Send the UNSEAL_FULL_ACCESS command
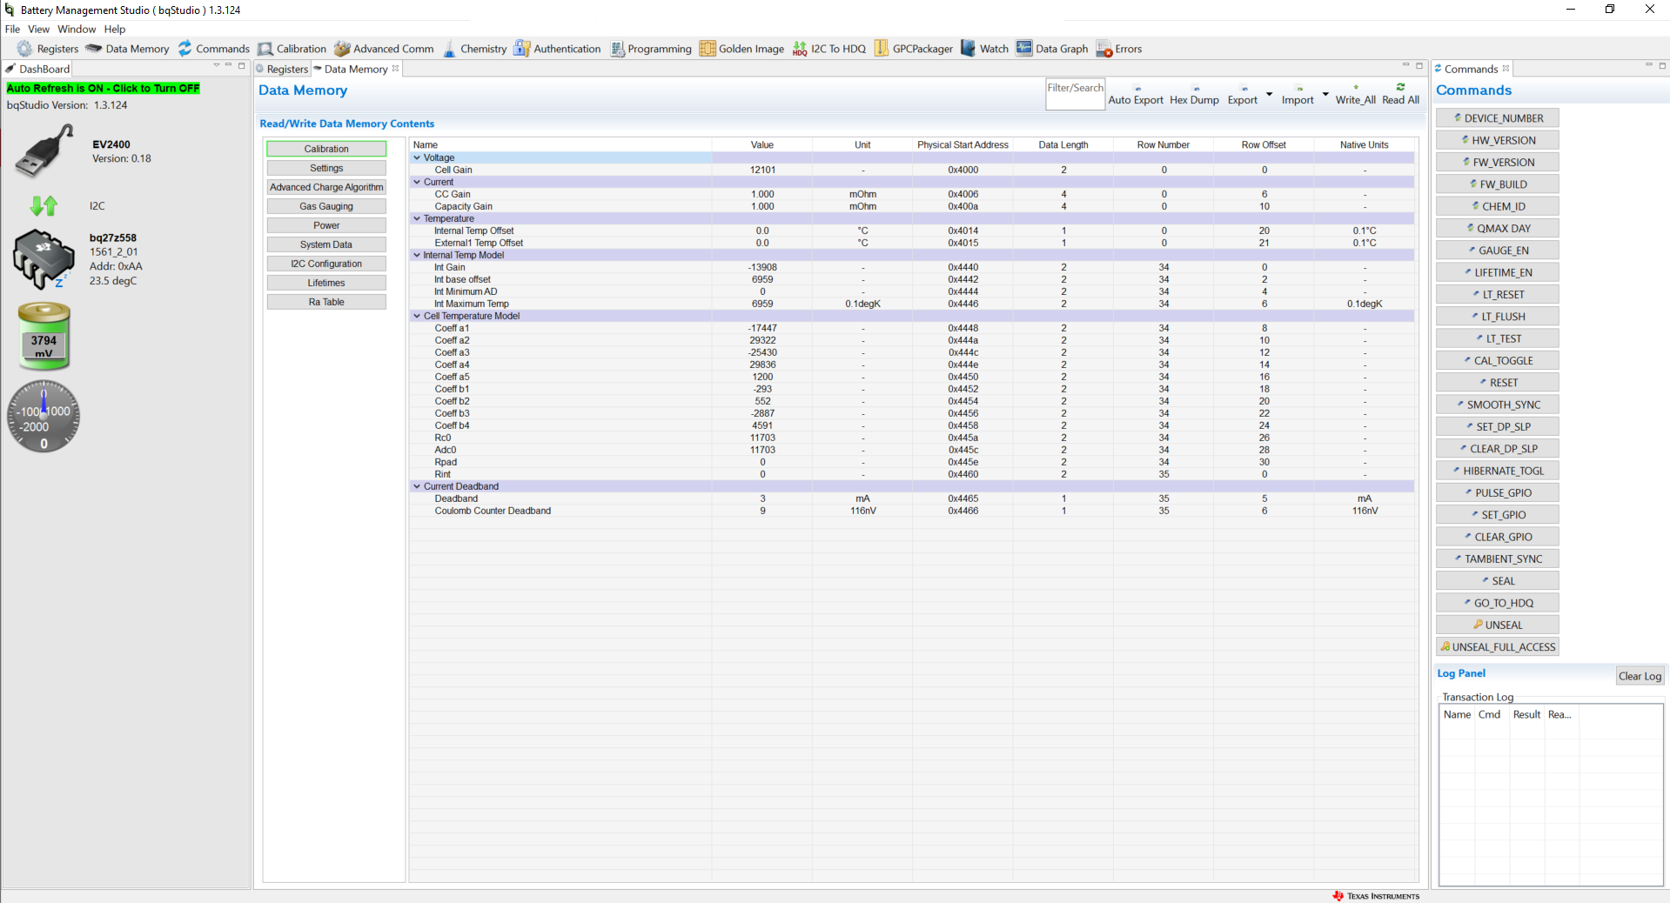1670x903 pixels. click(x=1498, y=647)
